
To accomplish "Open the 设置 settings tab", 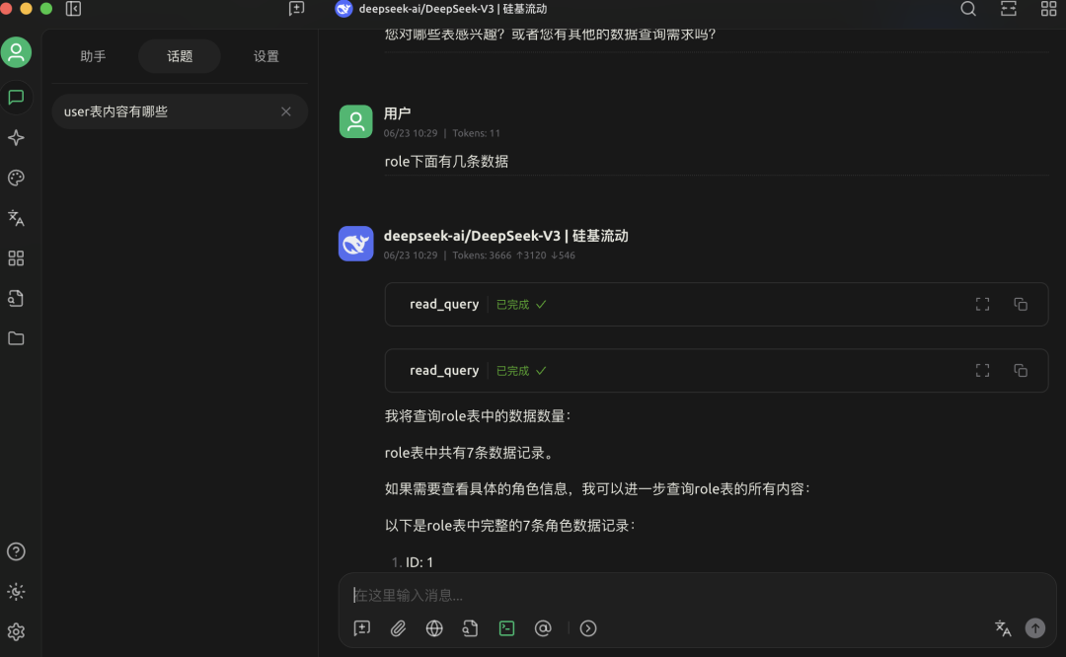I will [x=266, y=56].
